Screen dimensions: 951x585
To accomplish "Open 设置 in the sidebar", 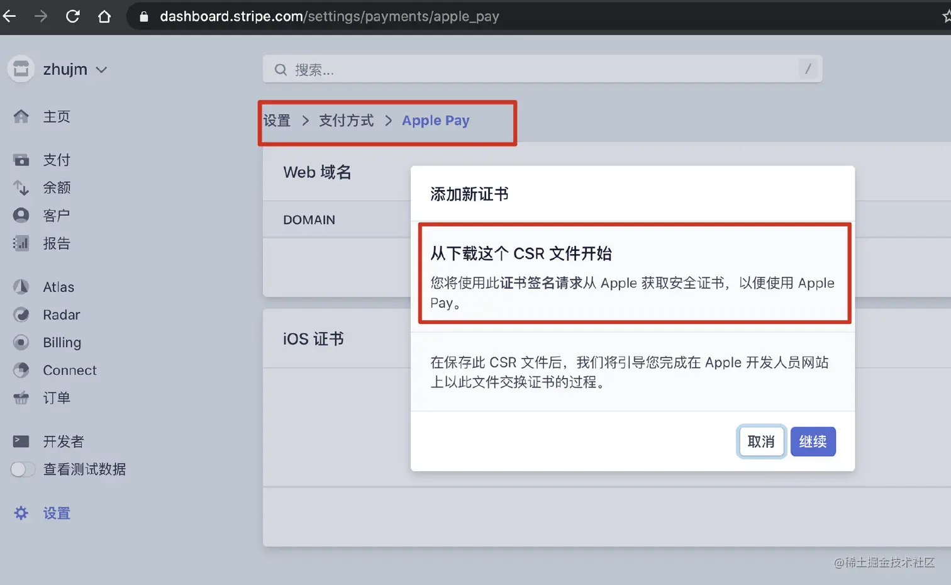I will pyautogui.click(x=57, y=513).
